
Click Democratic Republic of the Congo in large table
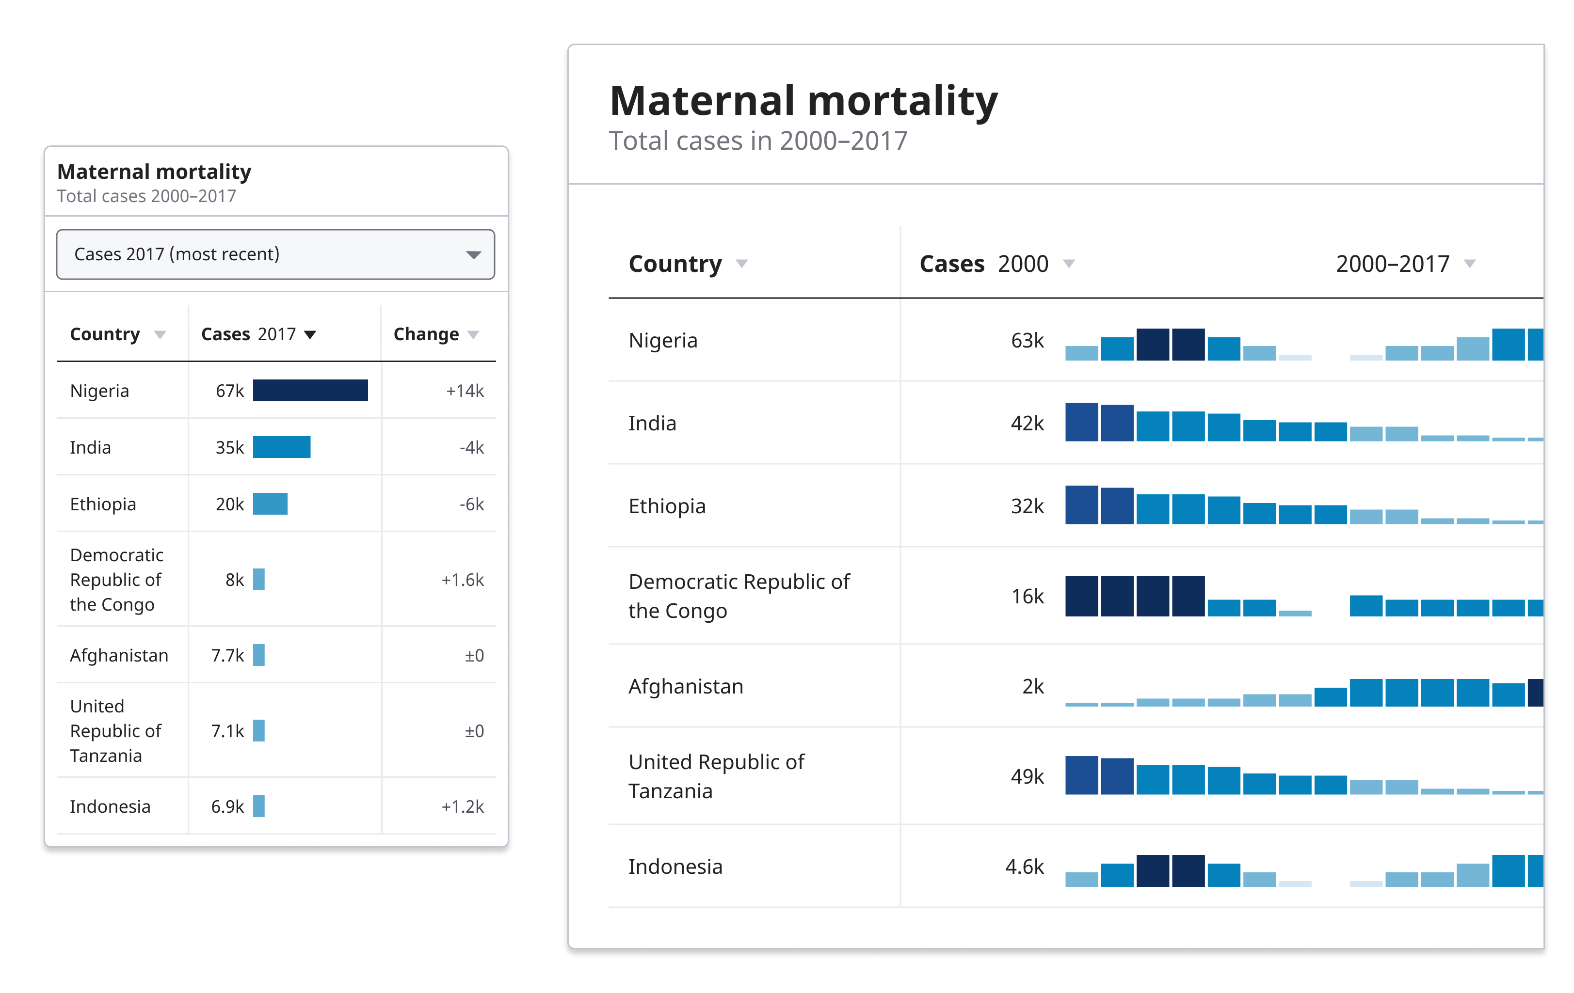(x=739, y=596)
